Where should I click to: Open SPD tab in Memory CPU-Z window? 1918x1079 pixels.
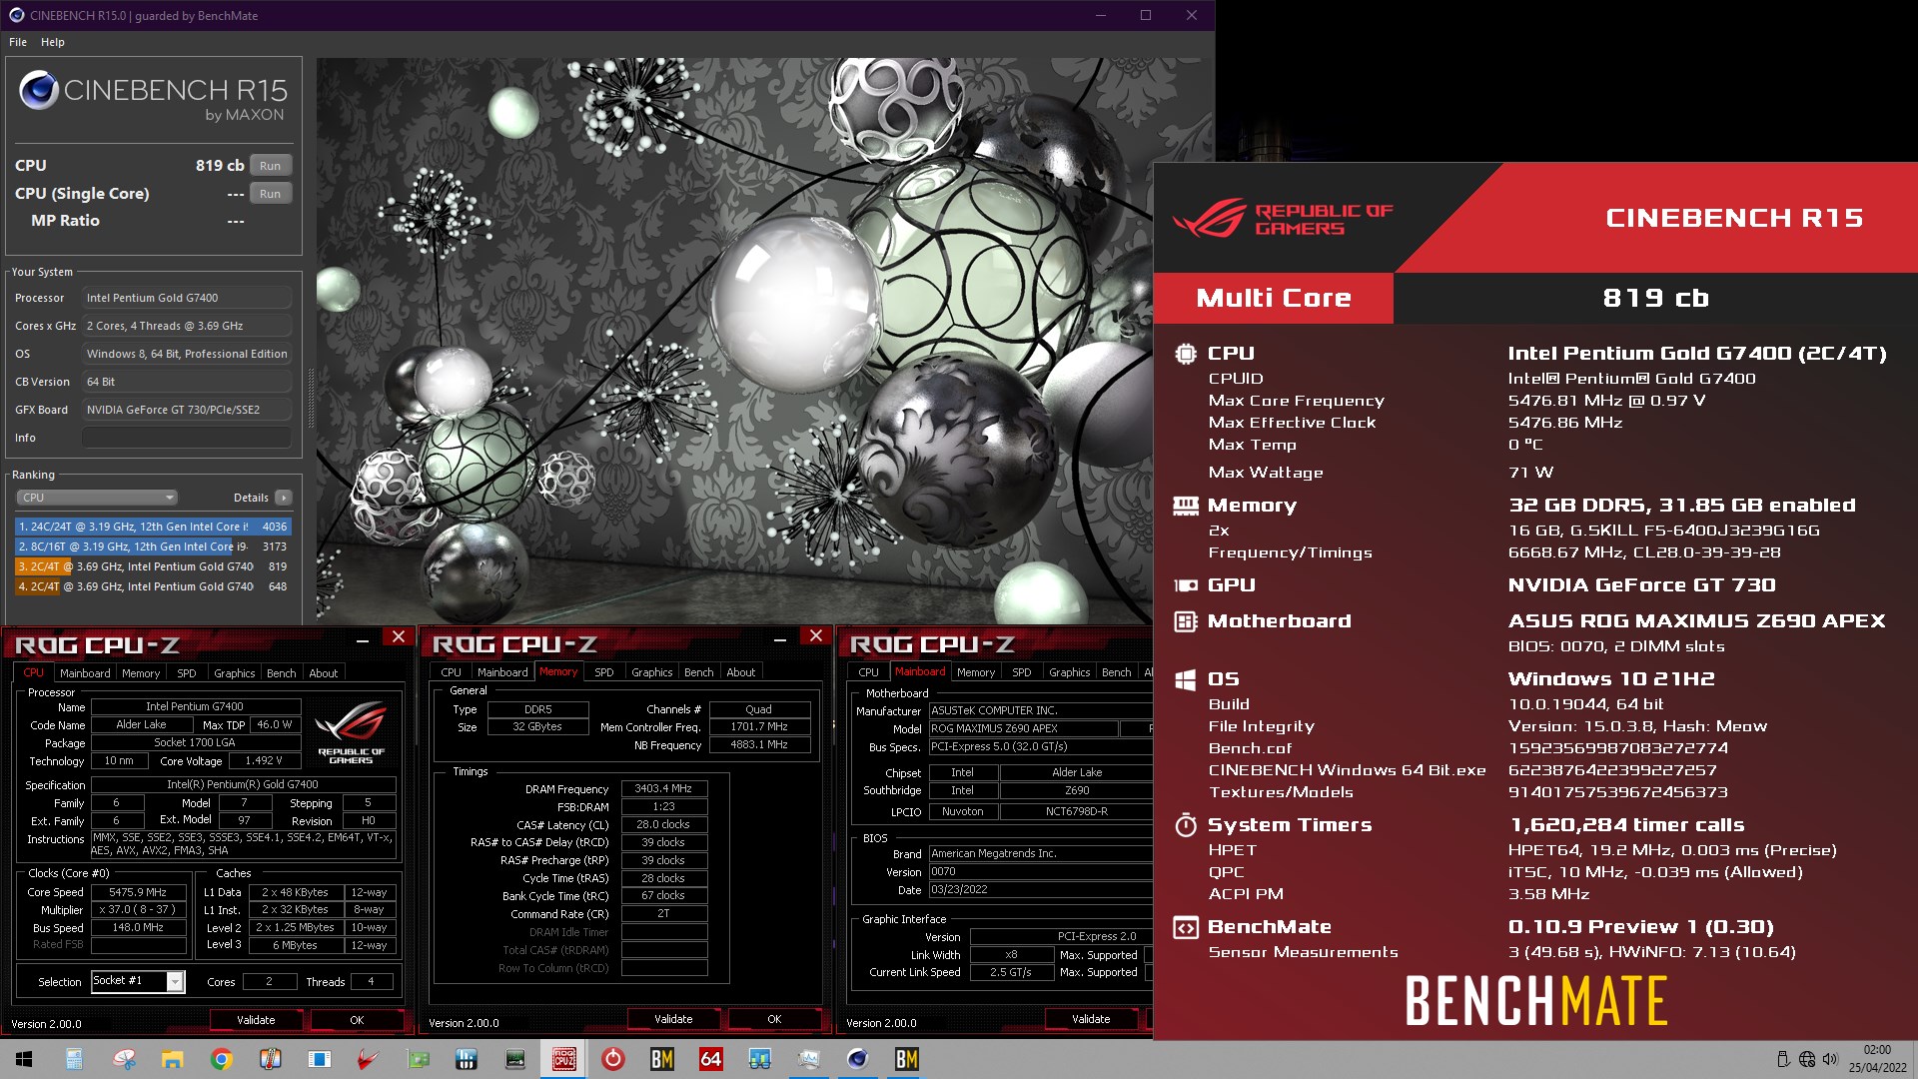coord(604,672)
